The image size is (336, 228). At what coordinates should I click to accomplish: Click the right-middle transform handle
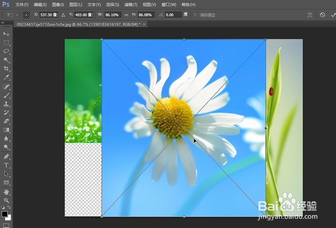coord(266,128)
